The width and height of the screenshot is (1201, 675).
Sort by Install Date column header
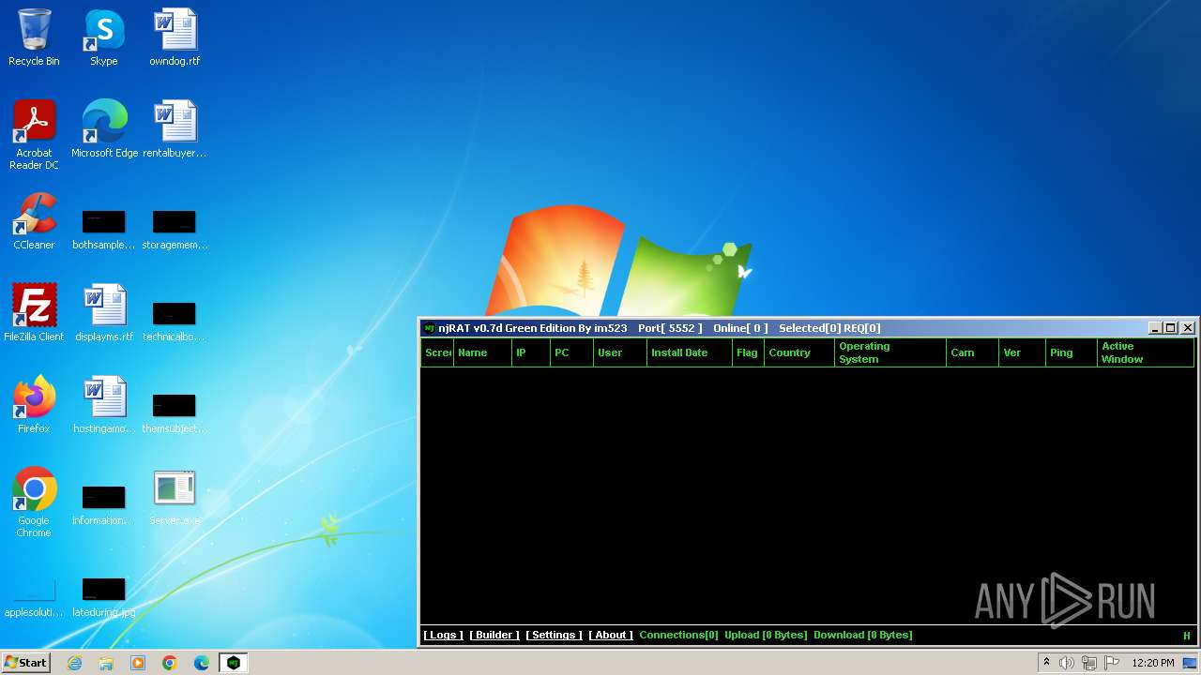pos(690,352)
